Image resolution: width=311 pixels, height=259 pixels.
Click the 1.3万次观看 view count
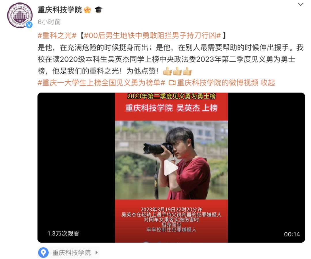point(63,233)
